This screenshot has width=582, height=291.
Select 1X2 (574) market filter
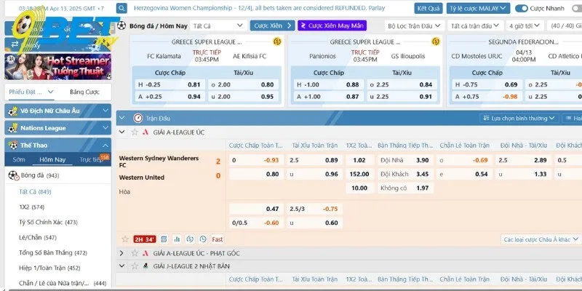coord(31,207)
